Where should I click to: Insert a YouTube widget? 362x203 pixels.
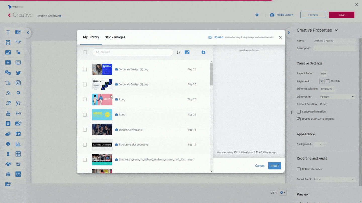(x=8, y=114)
